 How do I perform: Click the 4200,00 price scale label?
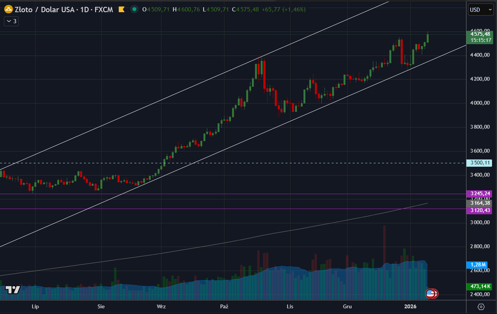tap(480, 79)
